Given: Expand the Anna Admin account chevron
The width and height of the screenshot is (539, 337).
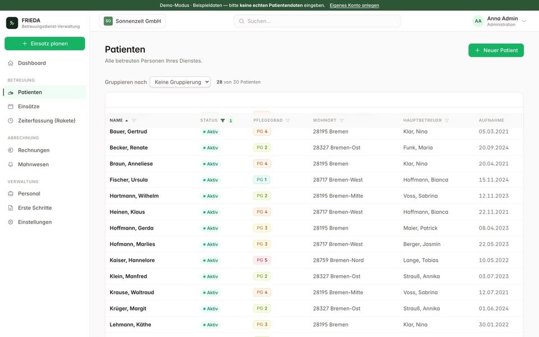Looking at the screenshot, I should 524,21.
